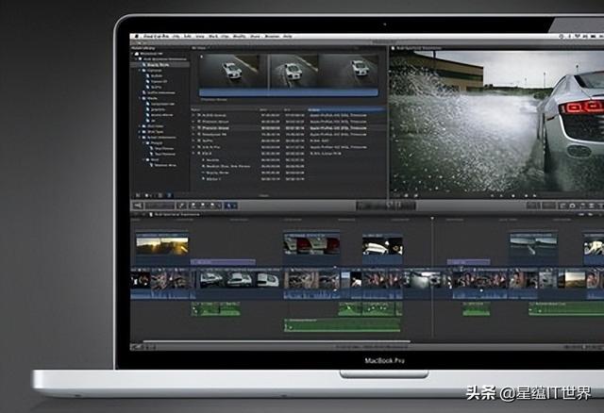Collapse the top-level drive in Event Library
The height and width of the screenshot is (413, 604).
(x=133, y=54)
